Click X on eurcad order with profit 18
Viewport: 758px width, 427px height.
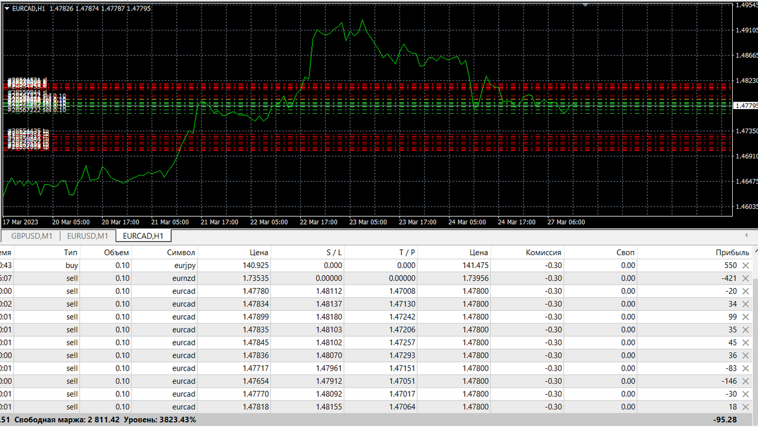pos(746,408)
